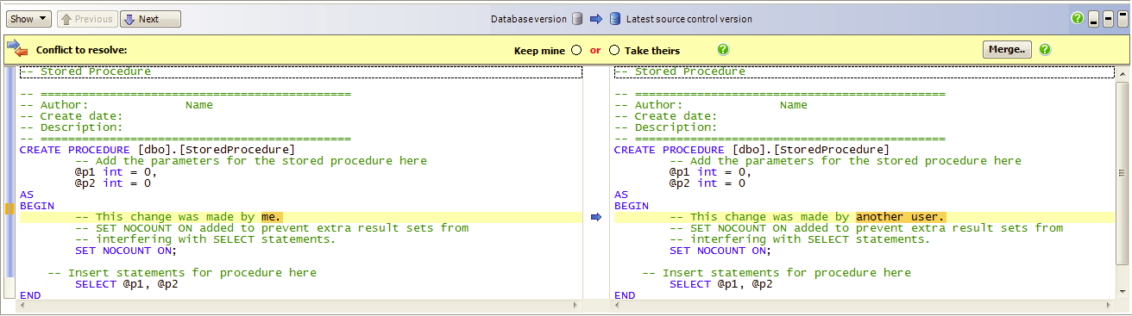Click the Latest source control version icon

615,19
